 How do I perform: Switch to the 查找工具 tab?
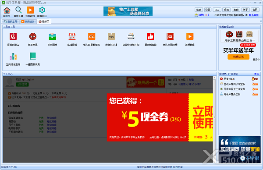tap(11, 21)
